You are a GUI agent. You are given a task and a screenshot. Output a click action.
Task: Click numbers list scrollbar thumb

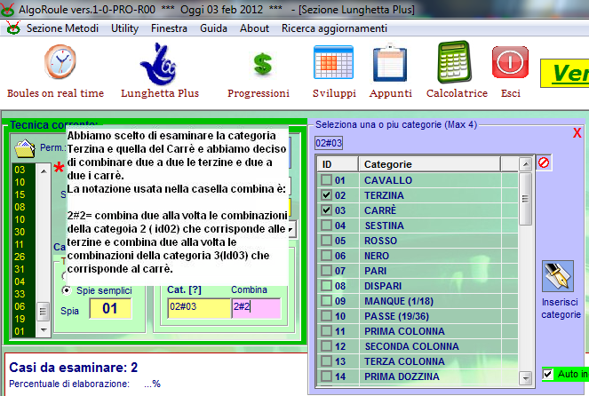tap(43, 311)
